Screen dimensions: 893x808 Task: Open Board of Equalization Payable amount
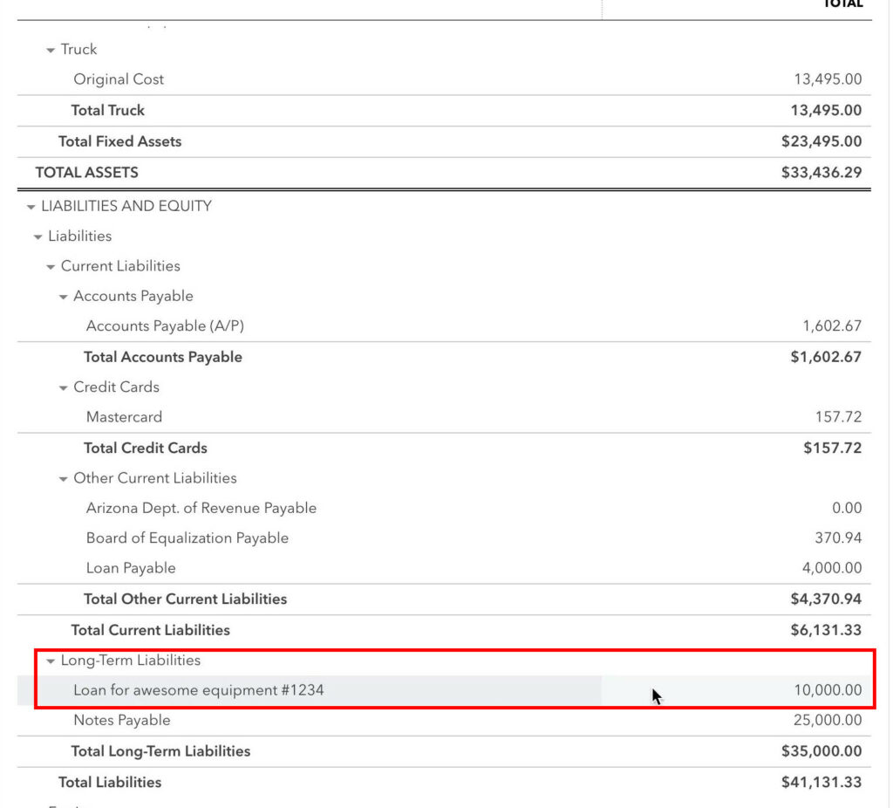point(837,538)
